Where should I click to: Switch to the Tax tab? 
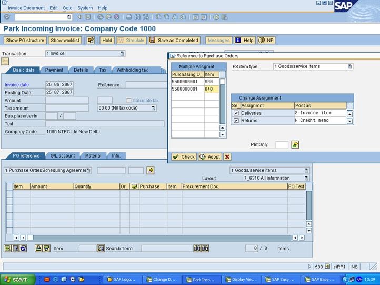pos(103,70)
